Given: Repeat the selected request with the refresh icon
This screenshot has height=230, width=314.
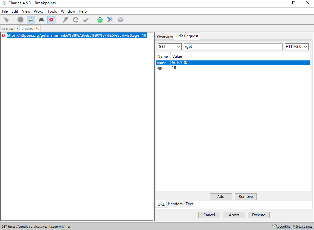Looking at the screenshot, I should point(76,20).
